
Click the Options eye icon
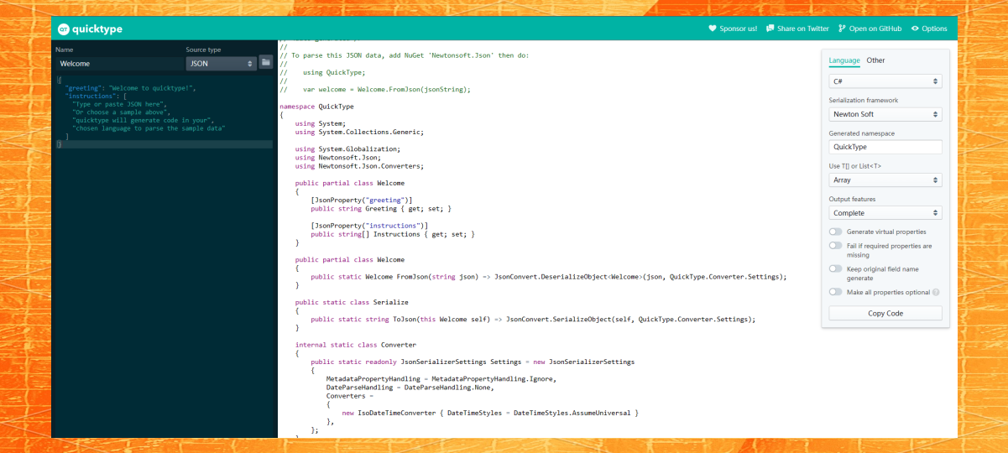pos(915,29)
